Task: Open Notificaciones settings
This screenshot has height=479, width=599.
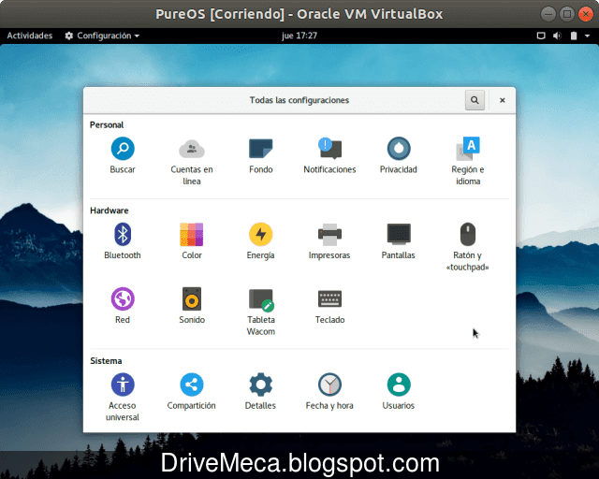Action: coord(329,155)
